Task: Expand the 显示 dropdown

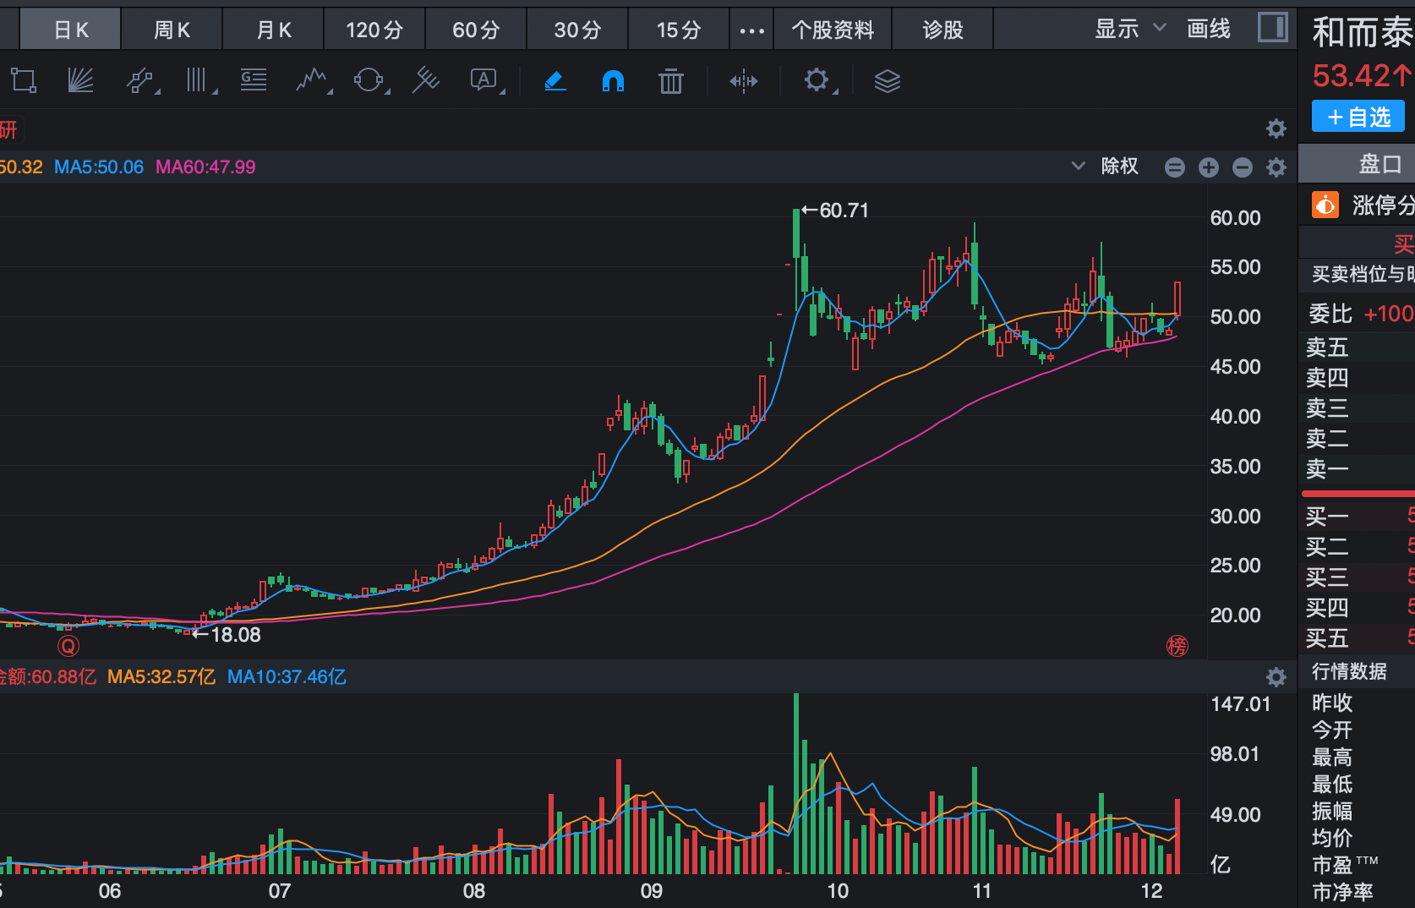Action: pyautogui.click(x=1130, y=29)
